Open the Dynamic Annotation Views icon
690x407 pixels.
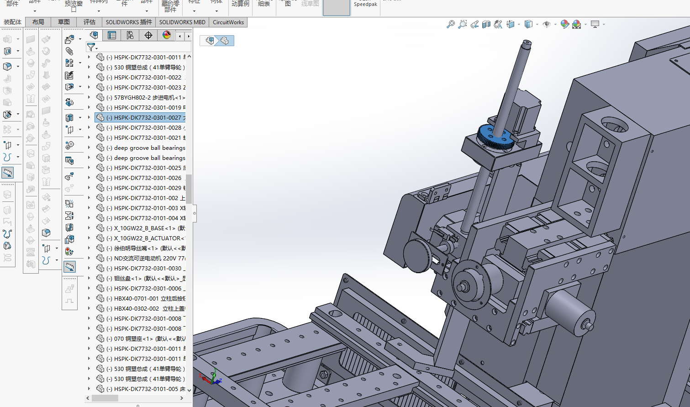click(498, 24)
